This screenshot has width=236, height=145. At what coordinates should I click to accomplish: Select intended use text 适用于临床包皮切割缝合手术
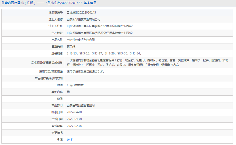pos(86,72)
